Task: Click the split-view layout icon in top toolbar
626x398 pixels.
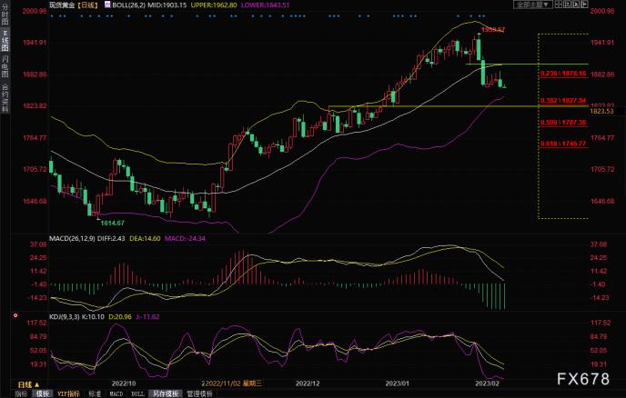Action: 559,5
